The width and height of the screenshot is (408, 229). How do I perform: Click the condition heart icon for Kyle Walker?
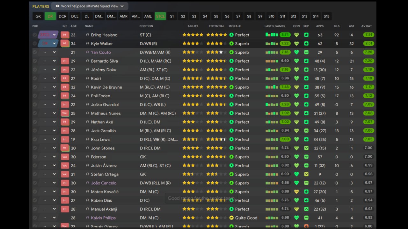[296, 44]
